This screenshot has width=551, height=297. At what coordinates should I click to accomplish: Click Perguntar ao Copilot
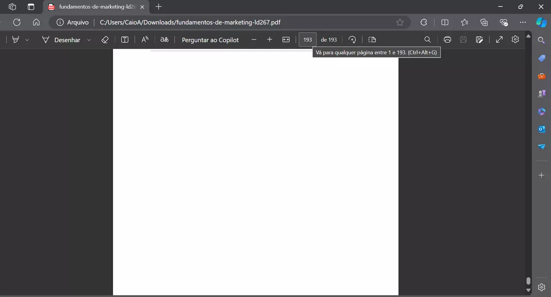click(210, 40)
